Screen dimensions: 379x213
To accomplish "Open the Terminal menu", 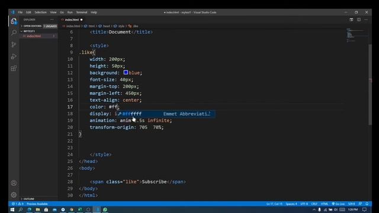I will [x=82, y=12].
